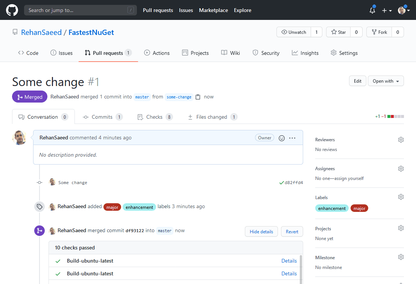
Task: Star the FastestNuGet repository
Action: coord(338,32)
